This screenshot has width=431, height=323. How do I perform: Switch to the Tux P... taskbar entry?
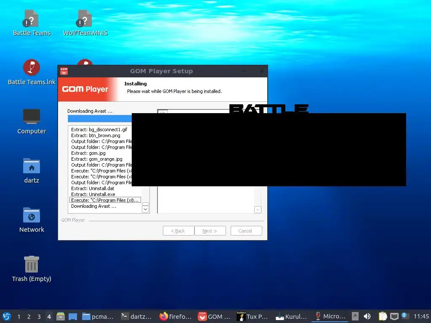tap(253, 316)
